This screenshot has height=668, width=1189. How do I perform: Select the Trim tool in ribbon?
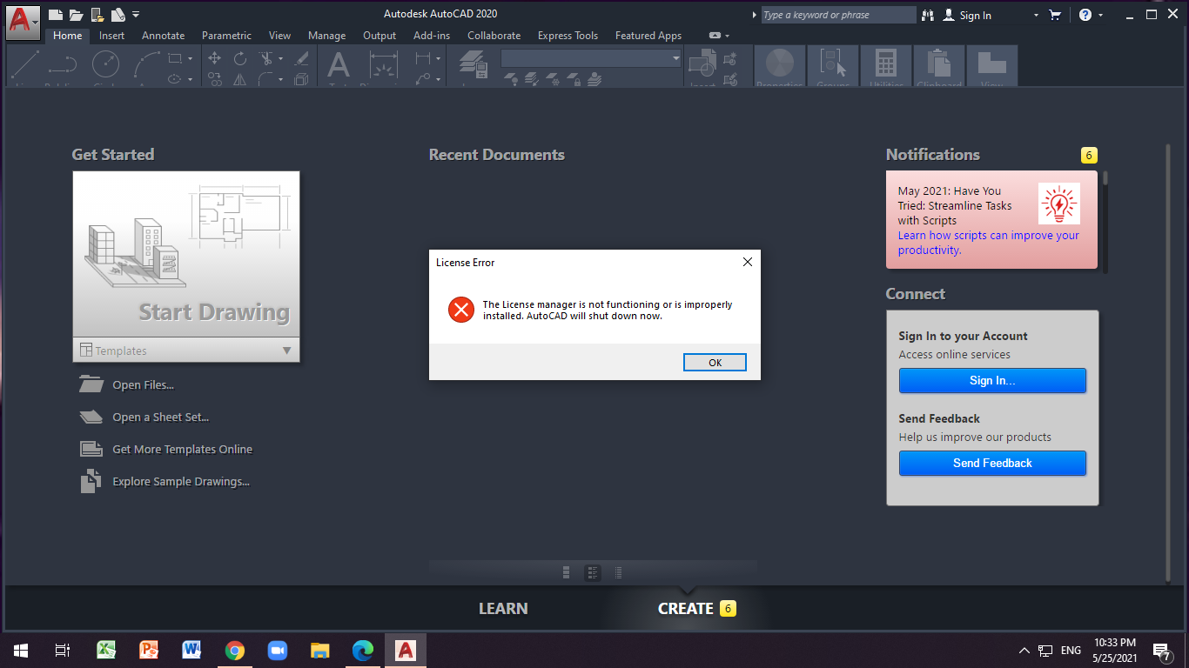265,58
